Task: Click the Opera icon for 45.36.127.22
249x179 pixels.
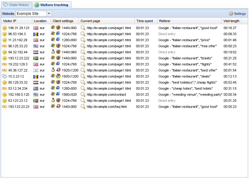Action: click(x=58, y=70)
